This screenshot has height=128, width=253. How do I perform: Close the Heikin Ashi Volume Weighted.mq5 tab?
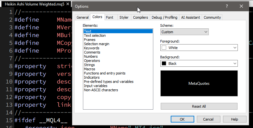(68, 4)
